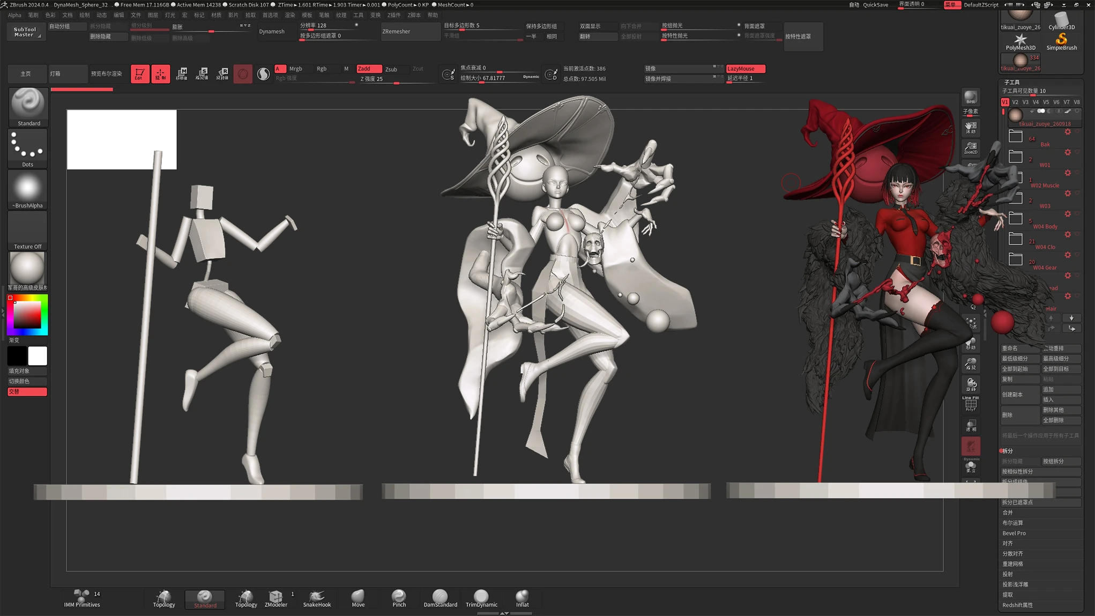Open the Z插件 menu

(x=394, y=15)
